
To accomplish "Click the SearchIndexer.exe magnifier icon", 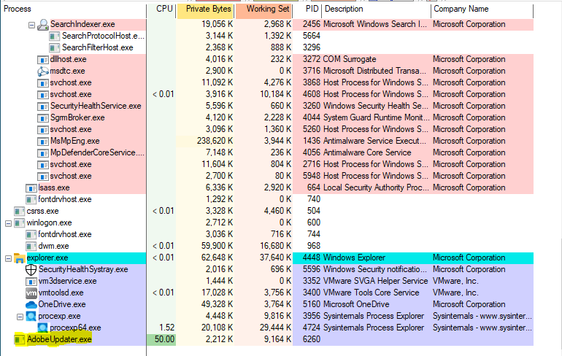I will click(x=43, y=24).
